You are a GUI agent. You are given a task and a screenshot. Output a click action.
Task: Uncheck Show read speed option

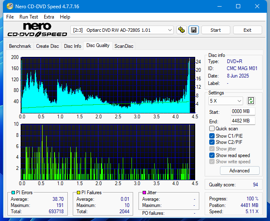[x=212, y=155]
